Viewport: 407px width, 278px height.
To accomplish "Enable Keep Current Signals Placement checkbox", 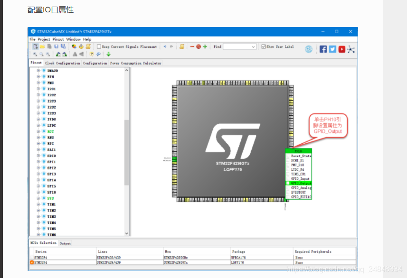I will [99, 46].
